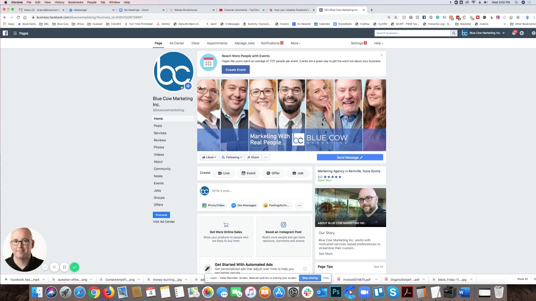The height and width of the screenshot is (301, 536).
Task: Expand Facebook Ads mp4 download menu
Action: 43,280
